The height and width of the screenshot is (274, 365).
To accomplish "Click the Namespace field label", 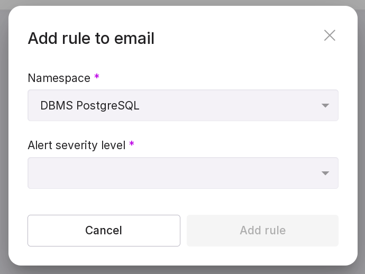I will pyautogui.click(x=59, y=78).
